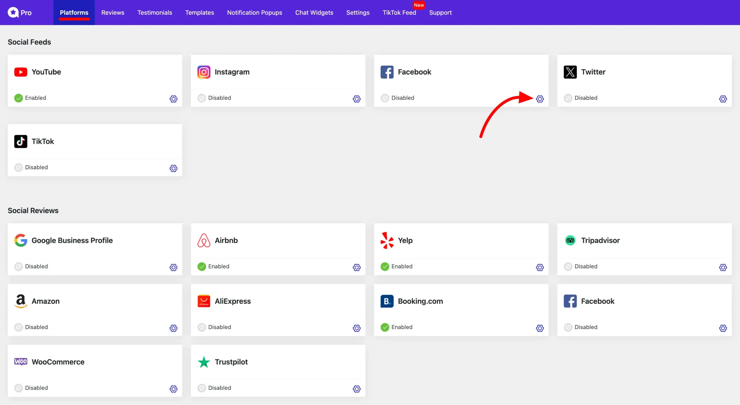Click the Trustpilot platform title
This screenshot has width=740, height=405.
point(231,362)
